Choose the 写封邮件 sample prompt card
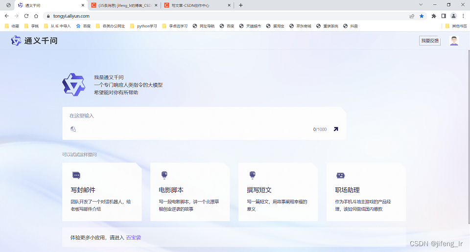 coord(102,192)
